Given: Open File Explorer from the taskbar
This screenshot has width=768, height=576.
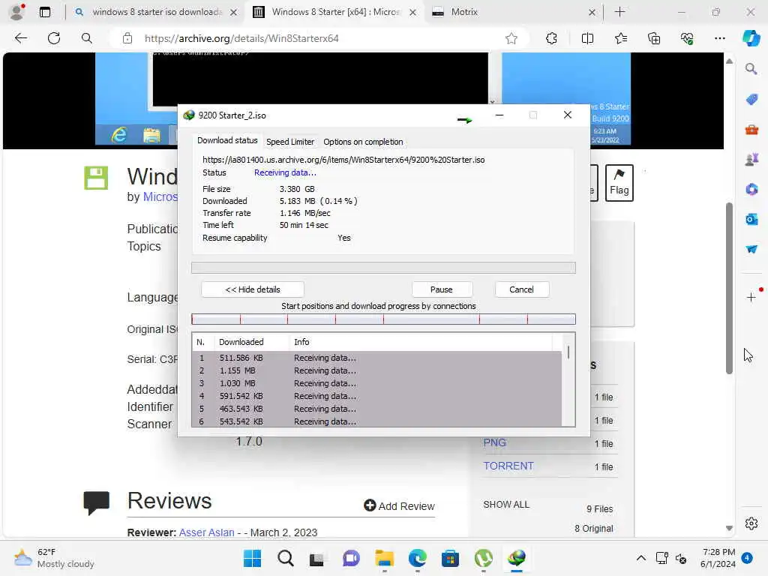Looking at the screenshot, I should coord(385,558).
